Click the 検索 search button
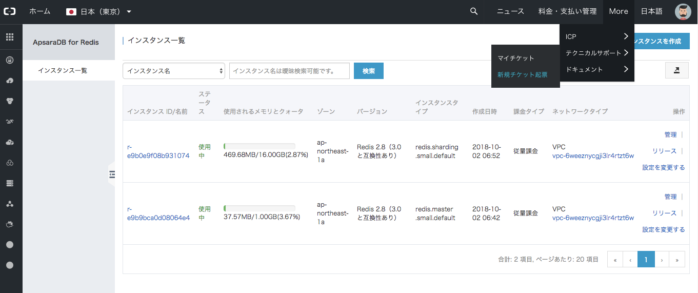The image size is (698, 293). (x=369, y=71)
